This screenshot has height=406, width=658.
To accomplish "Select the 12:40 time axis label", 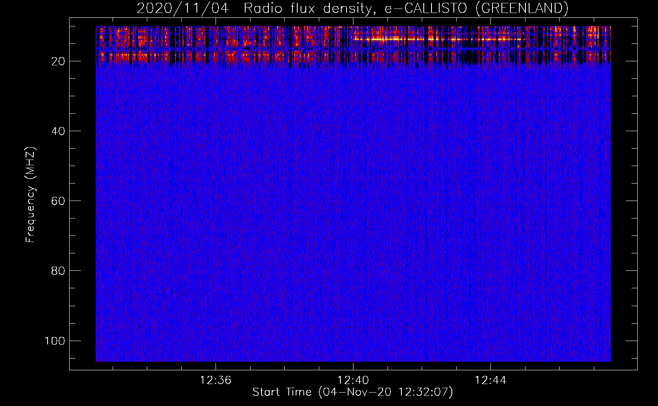I will 353,380.
